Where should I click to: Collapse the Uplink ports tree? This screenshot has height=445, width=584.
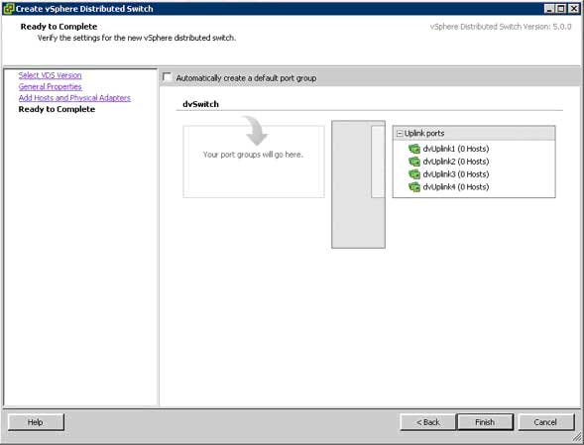400,134
